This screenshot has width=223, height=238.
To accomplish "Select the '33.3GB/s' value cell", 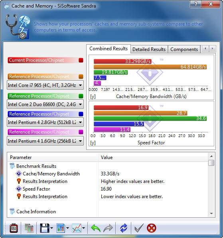I will (x=110, y=174).
